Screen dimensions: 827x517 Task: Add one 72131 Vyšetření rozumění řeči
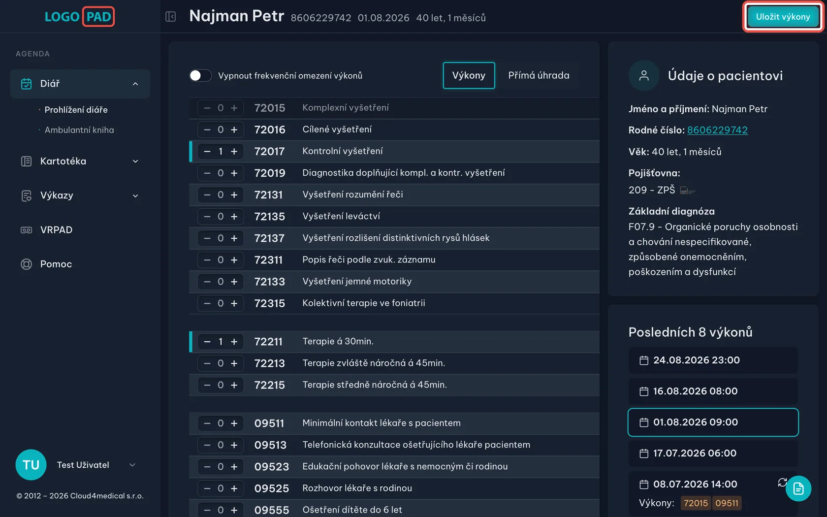point(234,194)
